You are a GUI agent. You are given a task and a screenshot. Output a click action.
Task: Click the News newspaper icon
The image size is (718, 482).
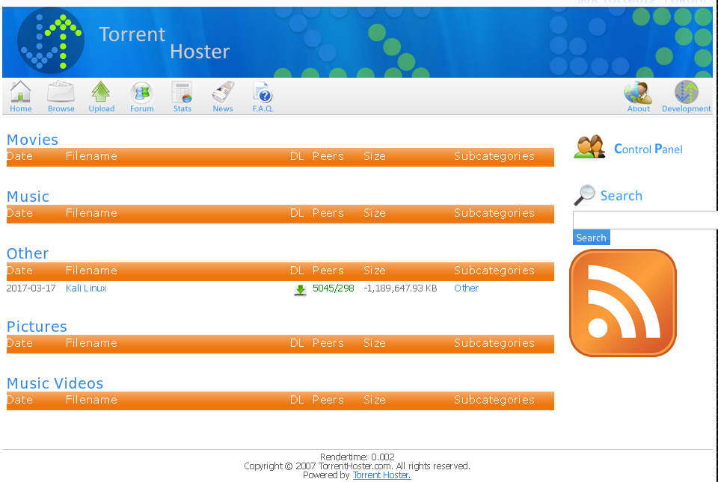[223, 93]
